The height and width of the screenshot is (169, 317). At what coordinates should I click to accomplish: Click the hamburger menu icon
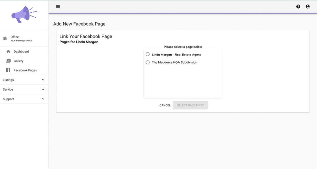(x=58, y=6)
